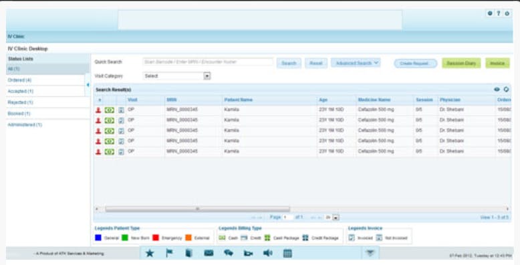Viewport: 520px width, 265px height.
Task: Sort by the Age column header
Action: click(x=323, y=100)
